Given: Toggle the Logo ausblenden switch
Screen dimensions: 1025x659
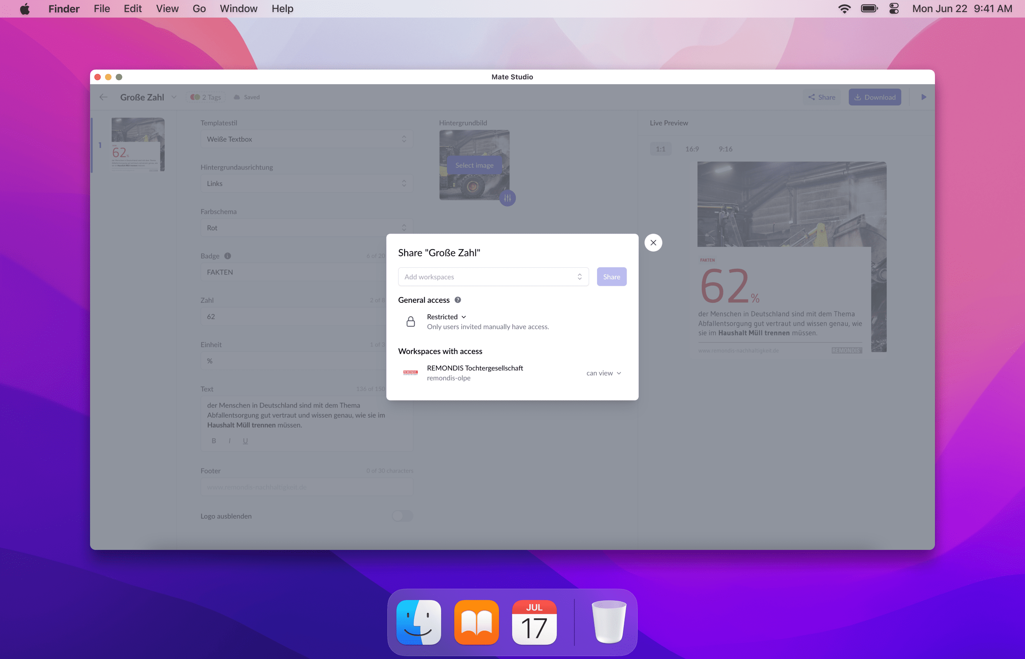Looking at the screenshot, I should click(403, 516).
